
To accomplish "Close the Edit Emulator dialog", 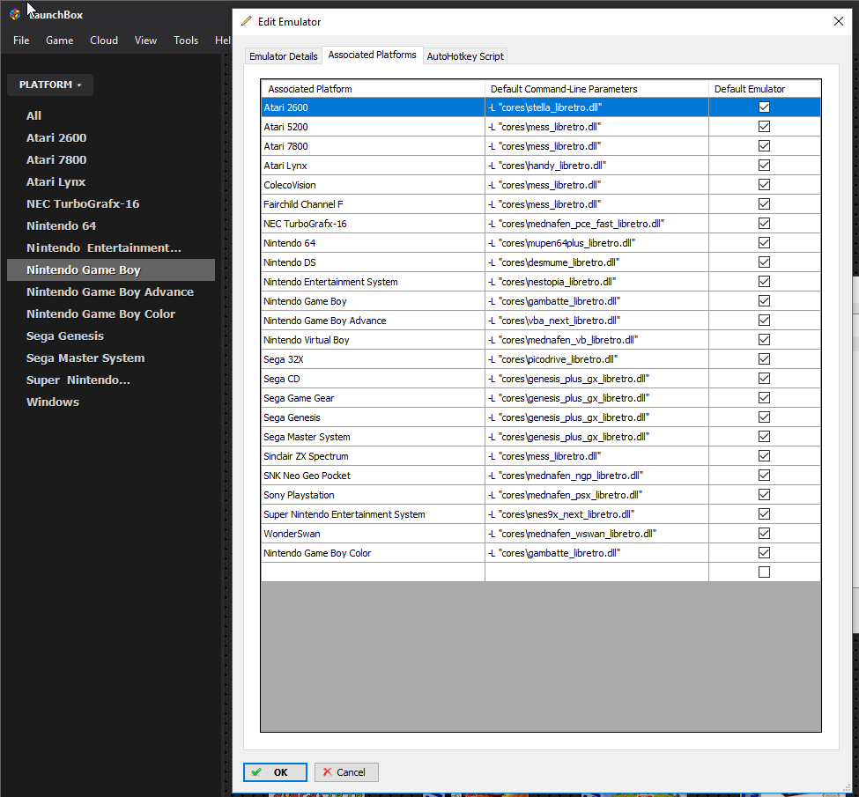I will (x=838, y=21).
